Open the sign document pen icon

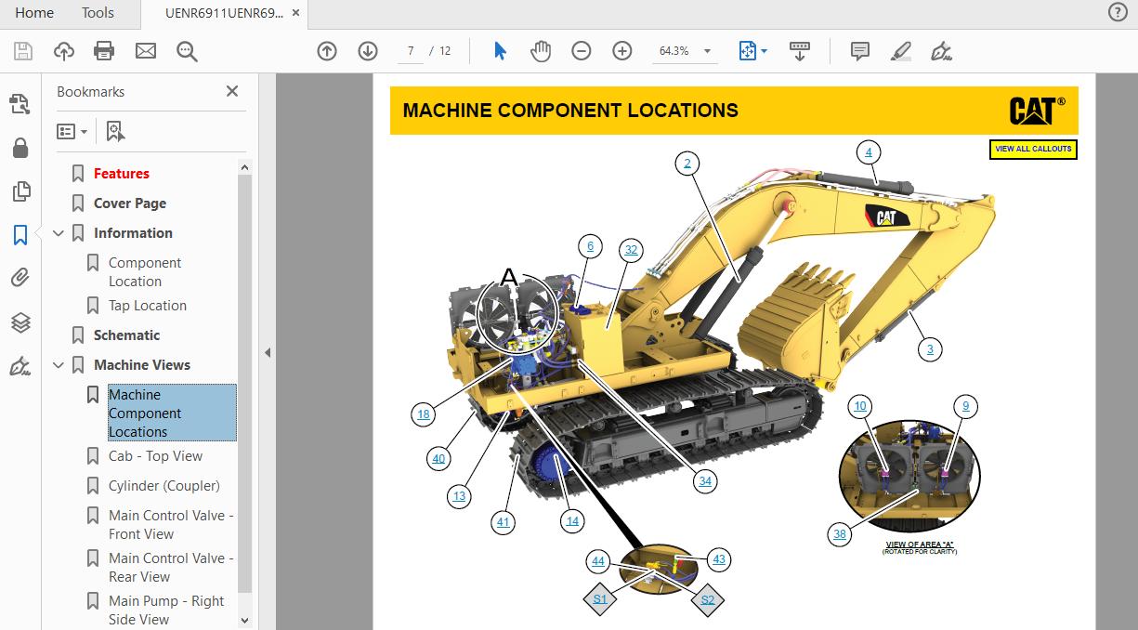941,51
